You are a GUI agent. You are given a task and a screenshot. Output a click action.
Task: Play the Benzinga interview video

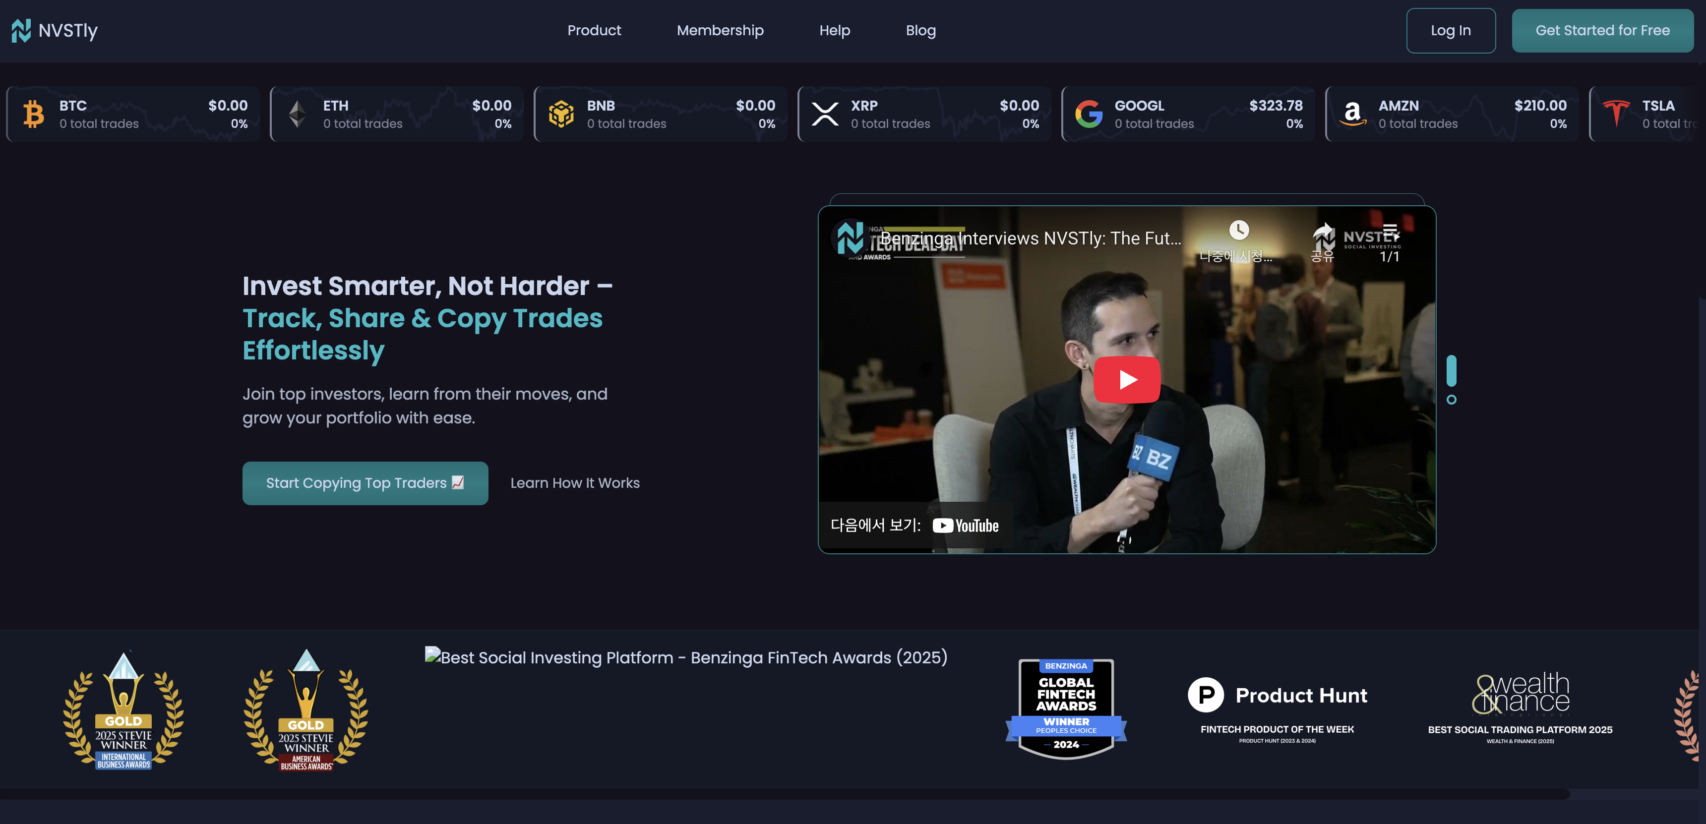1127,380
